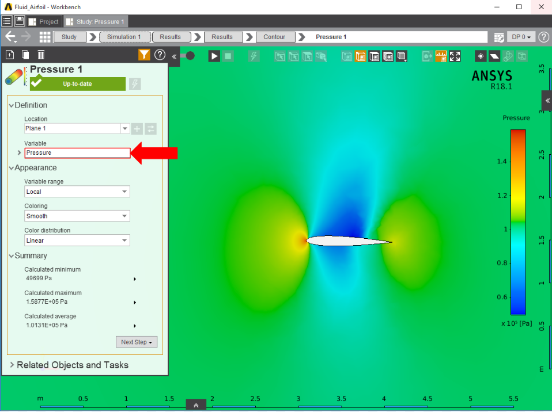The image size is (552, 412).
Task: Open the DP 0 dropdown
Action: point(521,37)
